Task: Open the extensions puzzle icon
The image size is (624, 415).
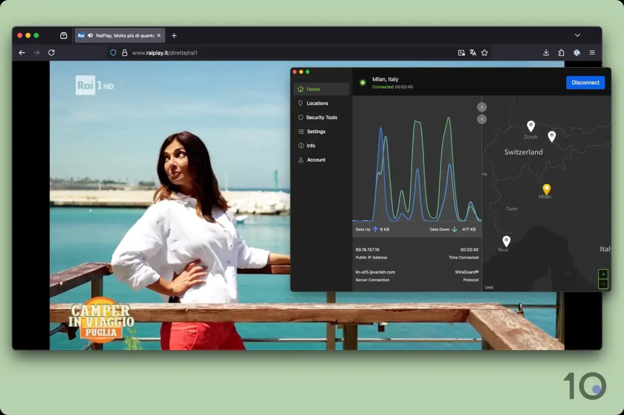Action: click(561, 53)
